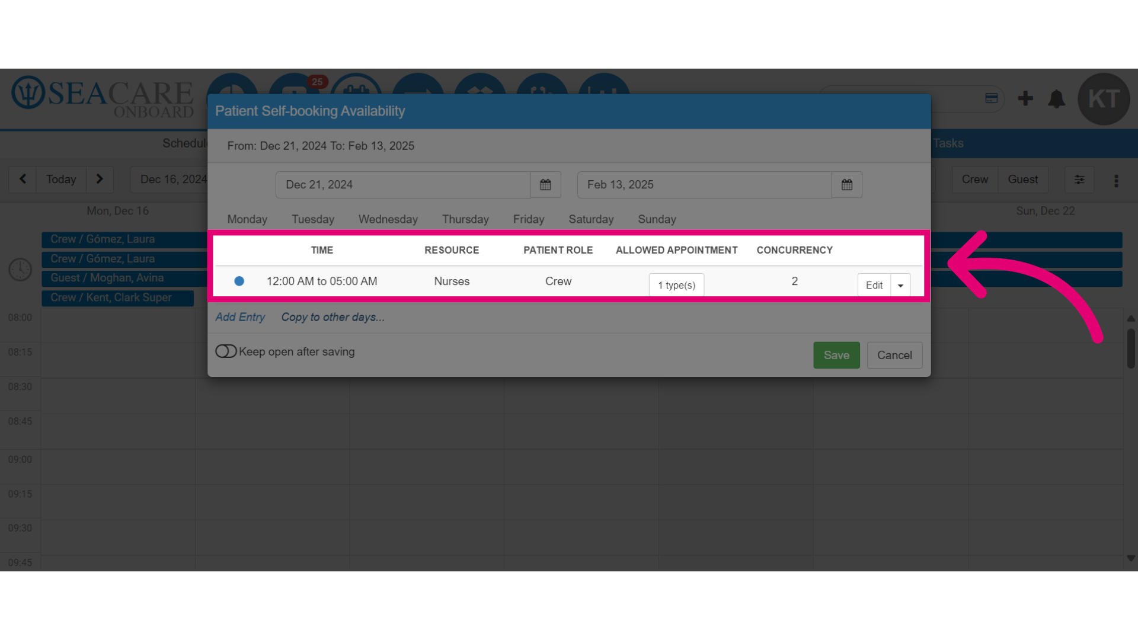Click the Today button in scheduler
This screenshot has height=640, width=1138.
pyautogui.click(x=61, y=179)
